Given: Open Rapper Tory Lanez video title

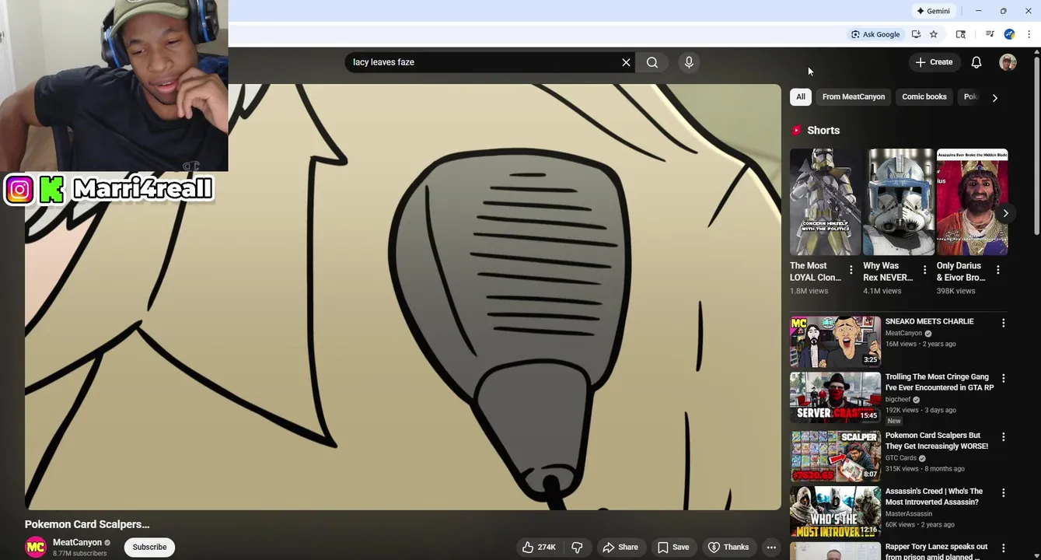Looking at the screenshot, I should coord(937,551).
